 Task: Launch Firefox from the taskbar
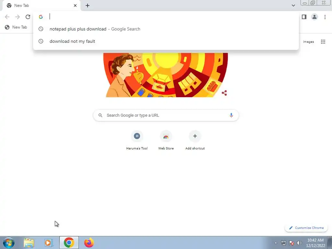pos(89,243)
